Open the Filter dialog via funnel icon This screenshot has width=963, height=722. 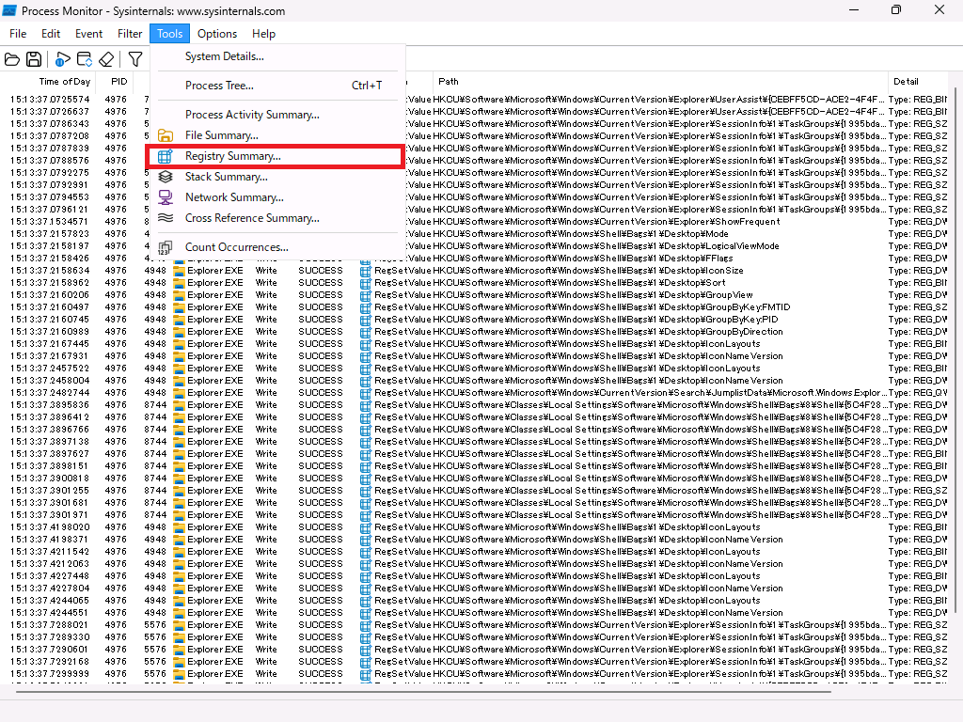click(134, 59)
